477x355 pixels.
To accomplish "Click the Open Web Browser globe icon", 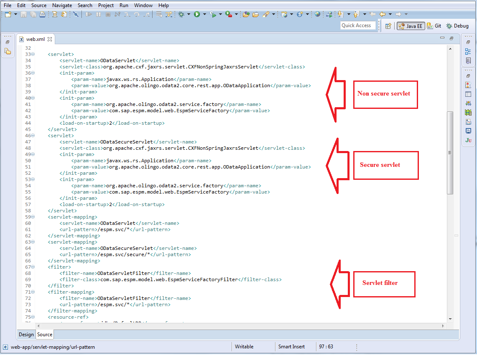I will (317, 14).
